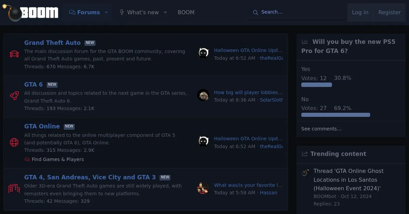
Task: Click the No vote progress bar
Action: (336, 115)
